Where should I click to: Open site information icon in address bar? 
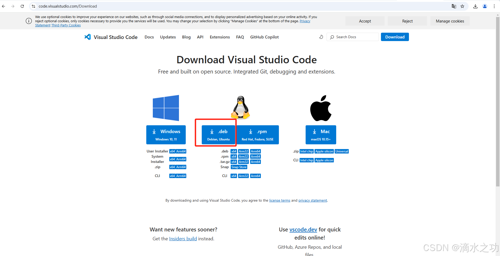point(33,6)
